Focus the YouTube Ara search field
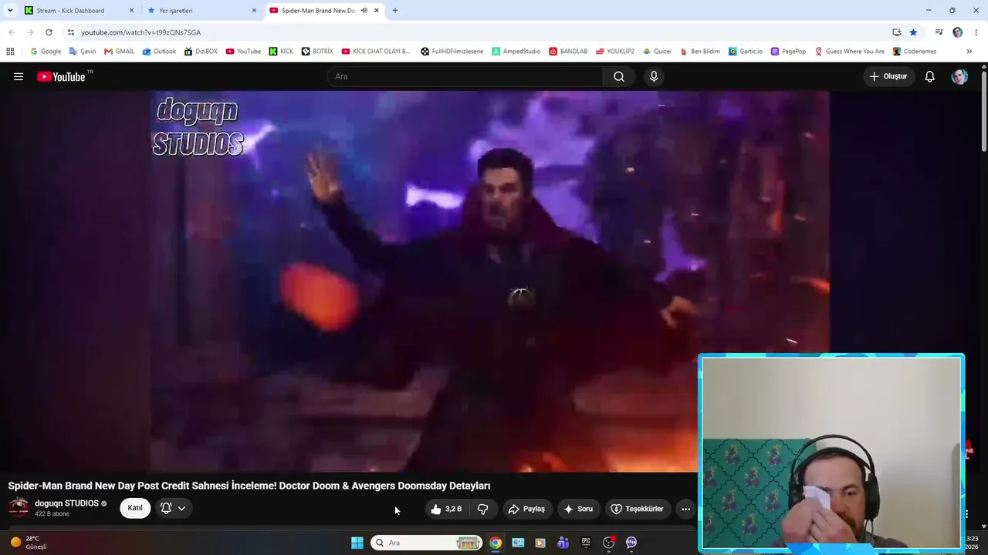This screenshot has width=988, height=555. (x=465, y=76)
